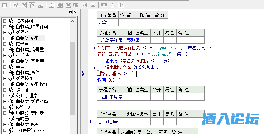
Task: Click the 如果真 (是否为调试版 code line
Action: (x=137, y=61)
